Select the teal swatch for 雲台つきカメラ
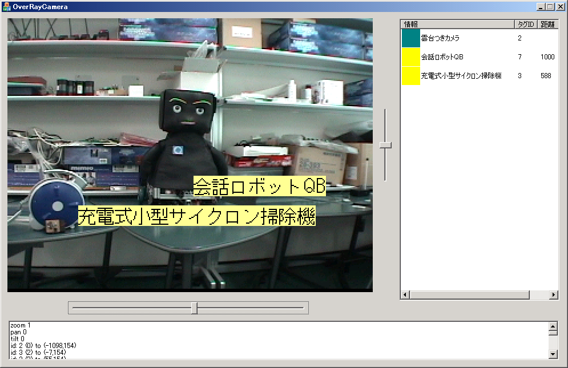Viewport: 568px width, 368px height. (411, 38)
